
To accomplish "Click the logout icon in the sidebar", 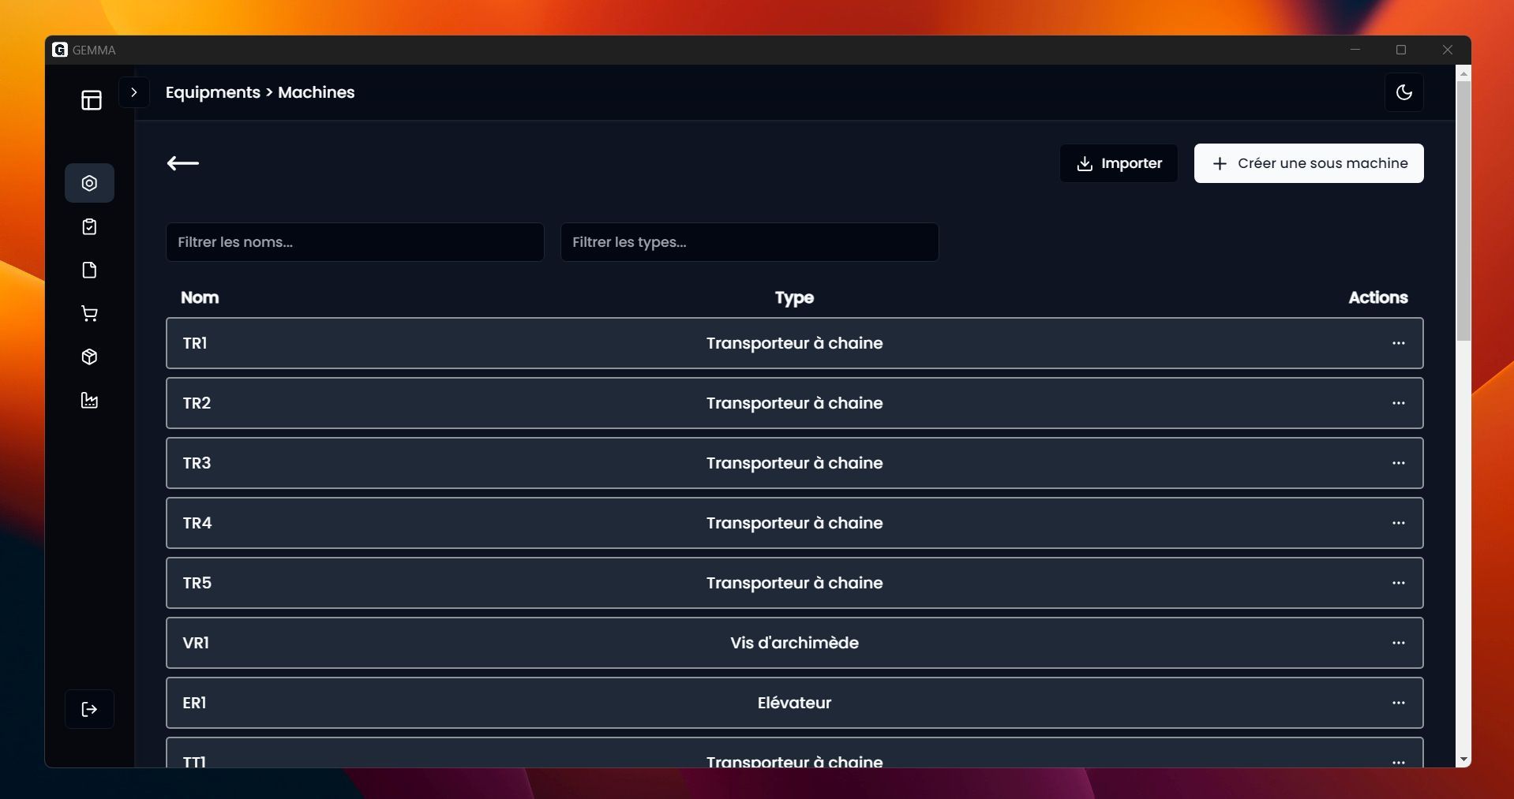I will (89, 709).
